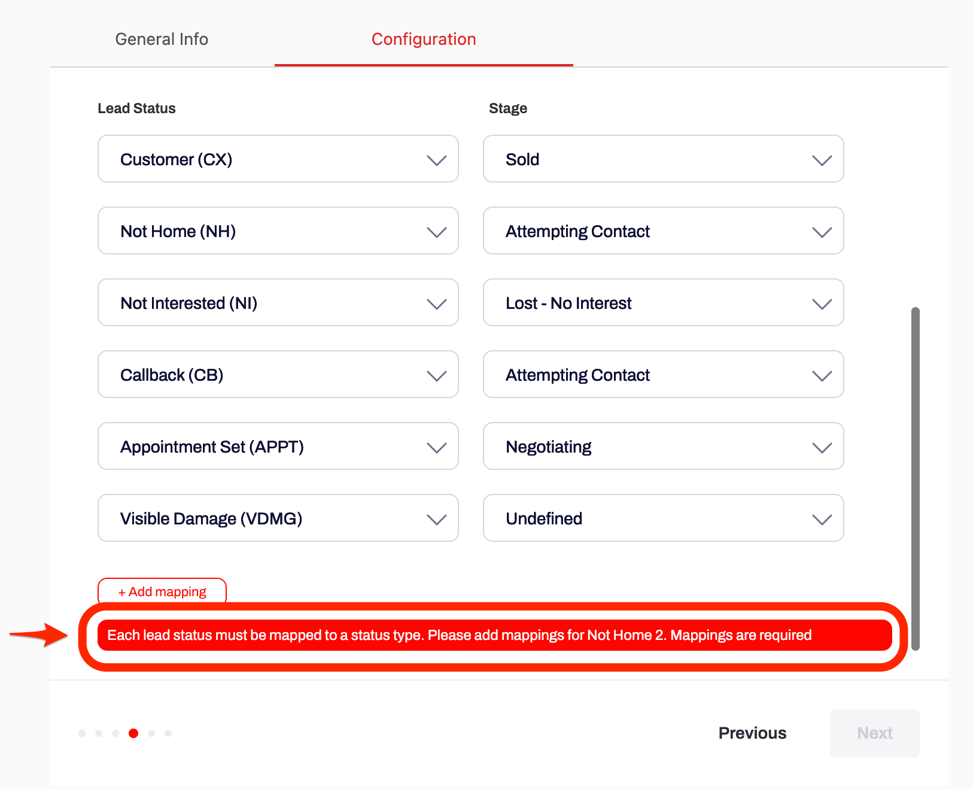Click the active red step indicator dot
973x789 pixels.
pyautogui.click(x=133, y=733)
